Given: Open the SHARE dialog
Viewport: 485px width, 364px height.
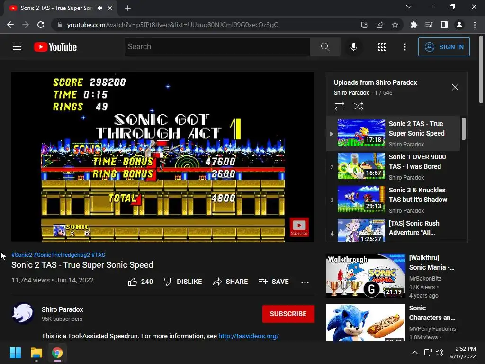Looking at the screenshot, I should tap(231, 282).
